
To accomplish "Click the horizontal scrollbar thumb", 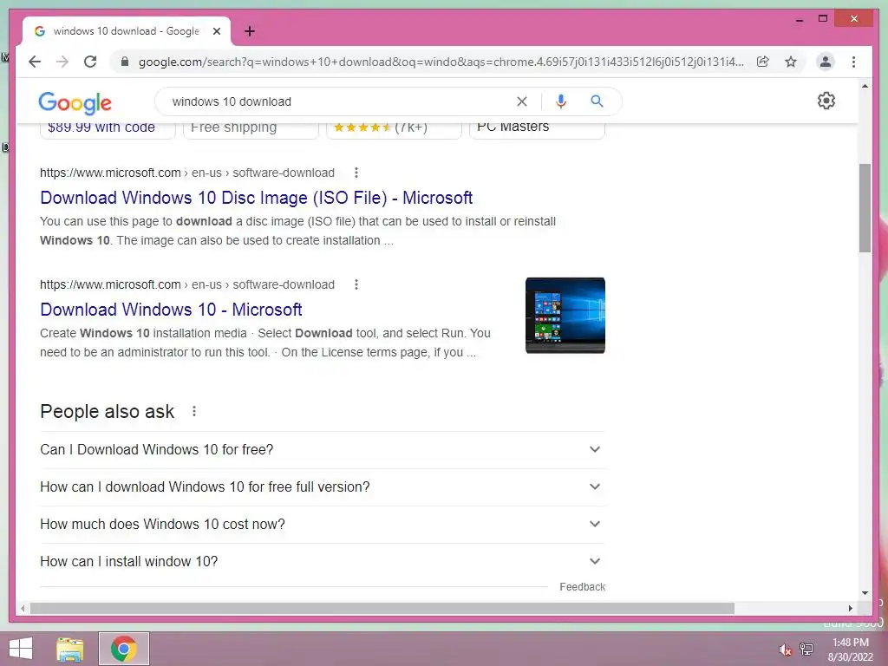I will tap(382, 608).
